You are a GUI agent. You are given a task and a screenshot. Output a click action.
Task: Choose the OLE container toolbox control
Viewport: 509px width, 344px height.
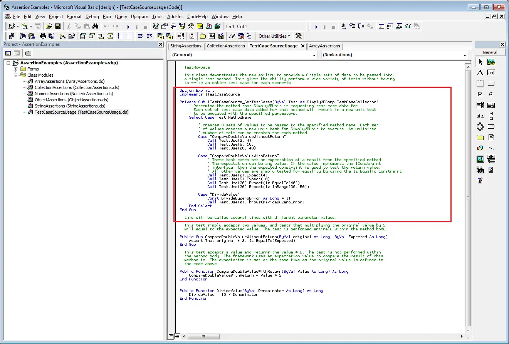[x=480, y=169]
